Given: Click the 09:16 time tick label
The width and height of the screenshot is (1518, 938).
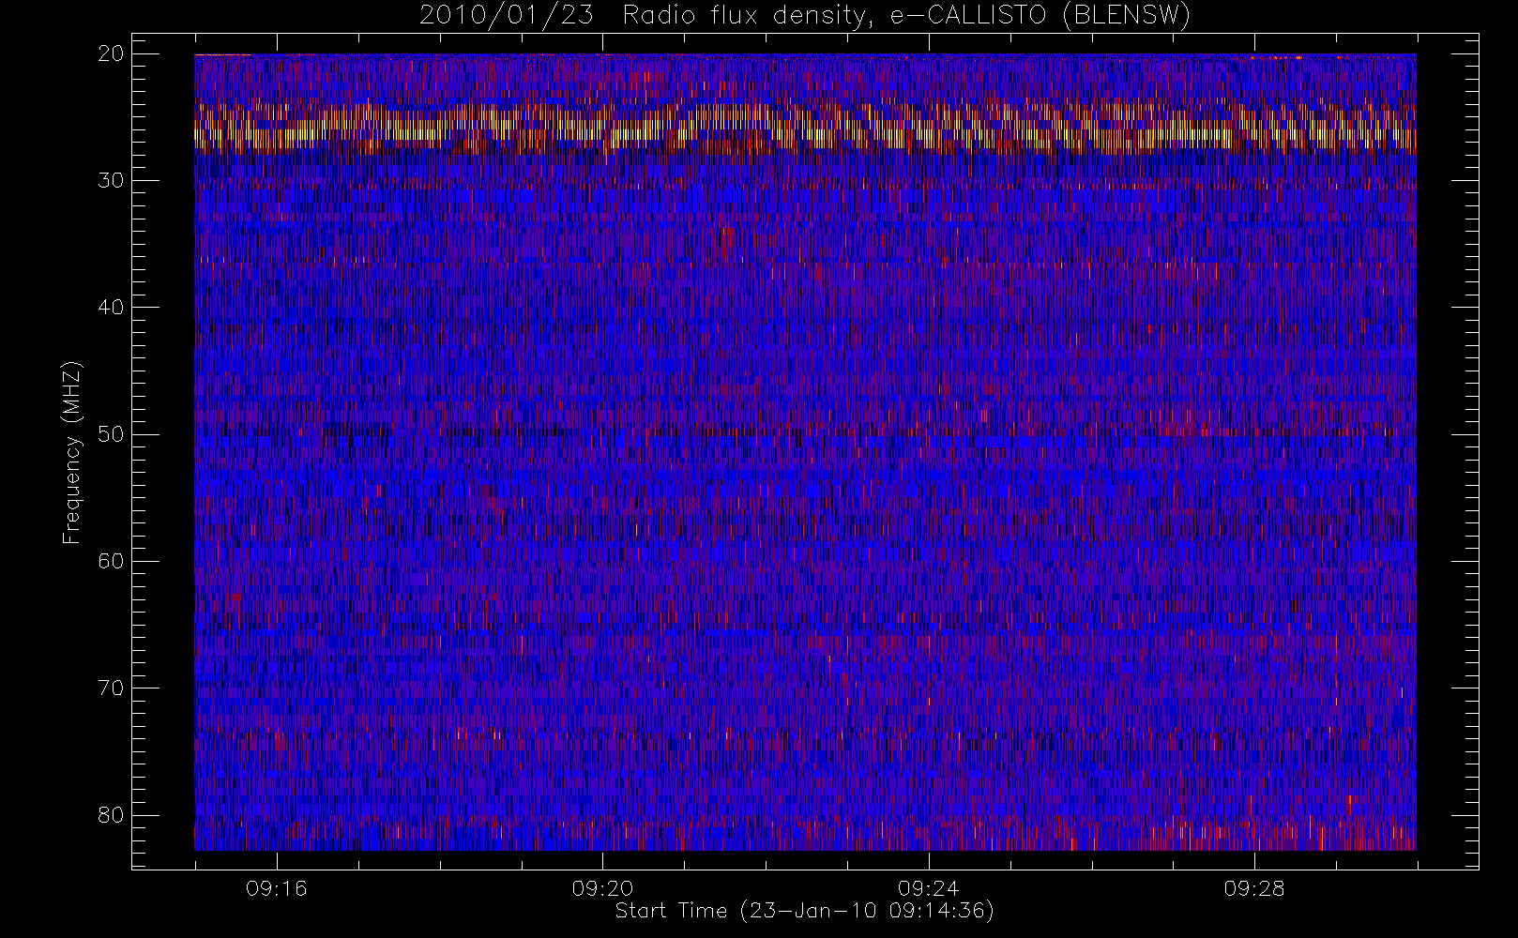Looking at the screenshot, I should 277,888.
